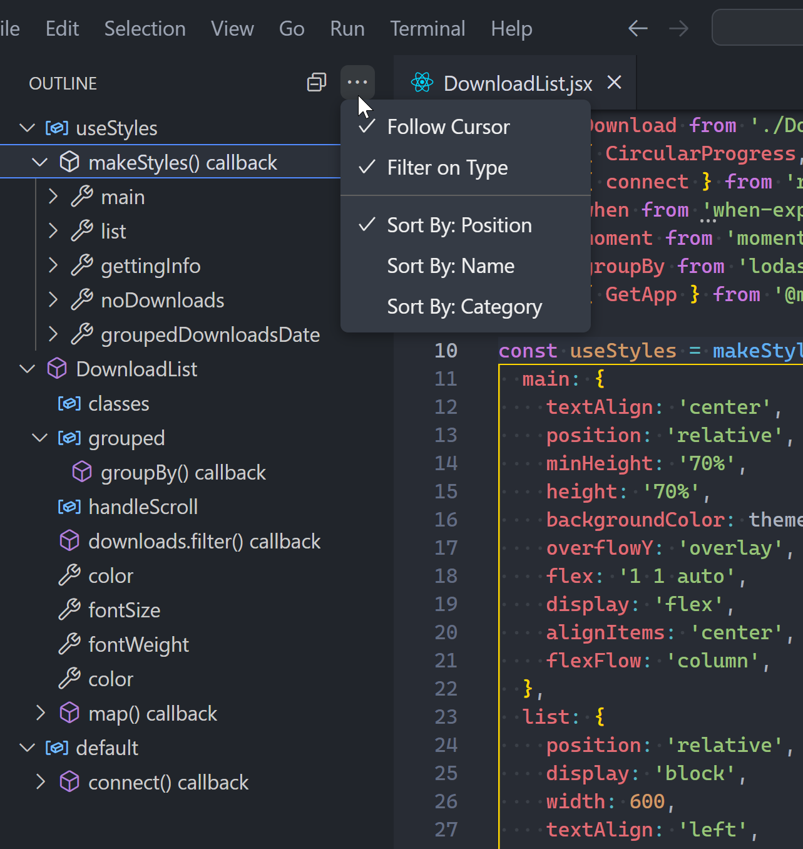The height and width of the screenshot is (849, 803).
Task: Open the Selection menu
Action: 145,29
